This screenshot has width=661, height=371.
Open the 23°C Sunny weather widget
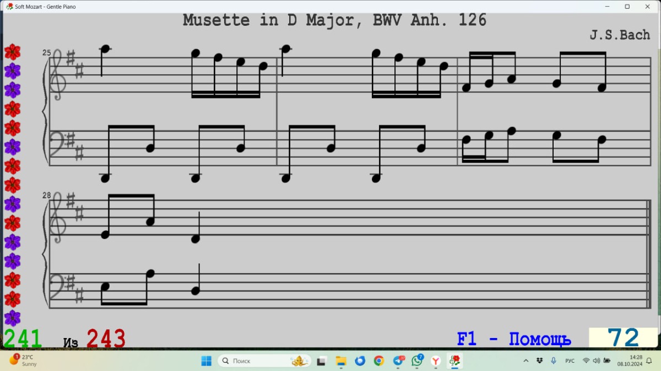(23, 361)
